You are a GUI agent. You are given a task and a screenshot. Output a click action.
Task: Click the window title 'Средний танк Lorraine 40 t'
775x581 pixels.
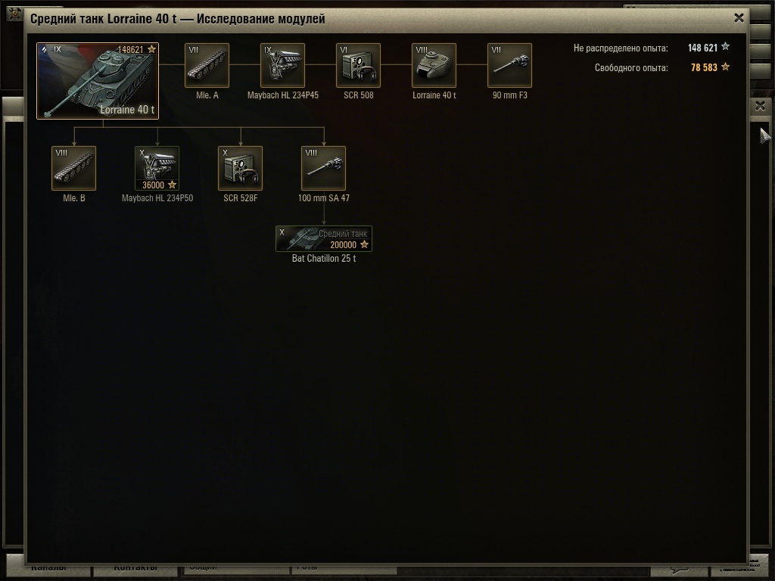click(x=103, y=19)
